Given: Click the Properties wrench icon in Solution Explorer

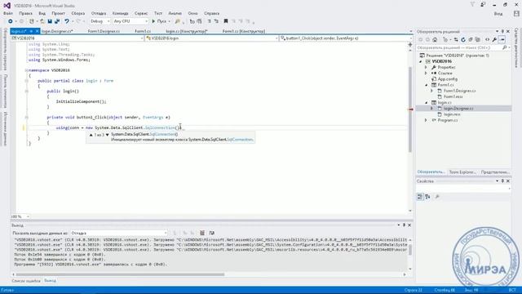Looking at the screenshot, I should [495, 40].
